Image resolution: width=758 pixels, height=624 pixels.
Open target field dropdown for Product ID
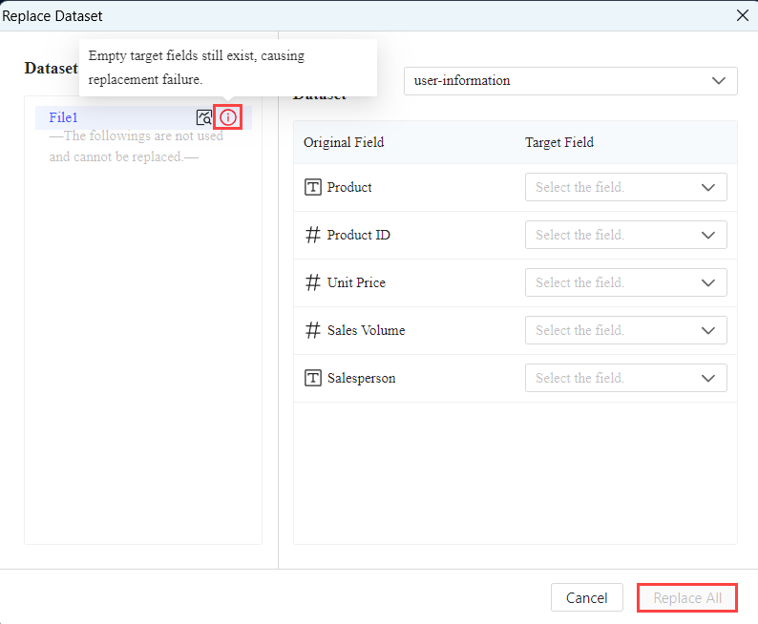click(x=625, y=235)
